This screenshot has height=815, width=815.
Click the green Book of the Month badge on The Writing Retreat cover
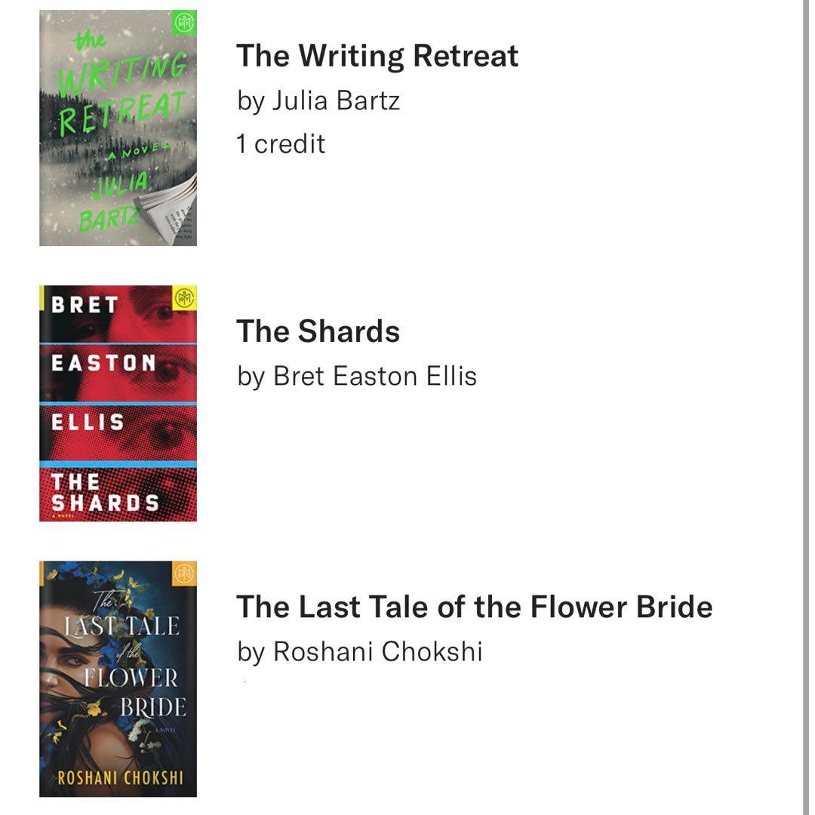185,23
